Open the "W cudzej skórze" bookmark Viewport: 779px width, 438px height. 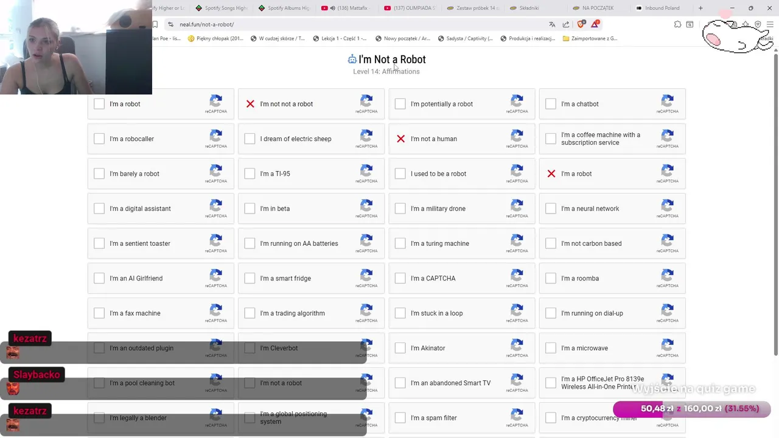(x=278, y=38)
